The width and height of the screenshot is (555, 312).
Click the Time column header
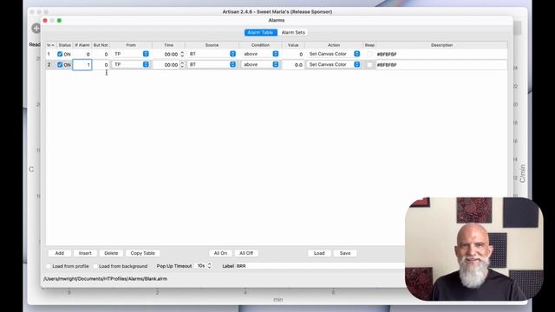168,45
